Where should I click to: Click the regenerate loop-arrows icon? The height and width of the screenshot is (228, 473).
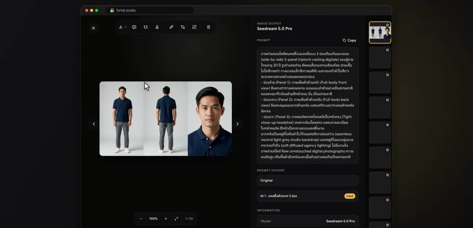(x=146, y=27)
